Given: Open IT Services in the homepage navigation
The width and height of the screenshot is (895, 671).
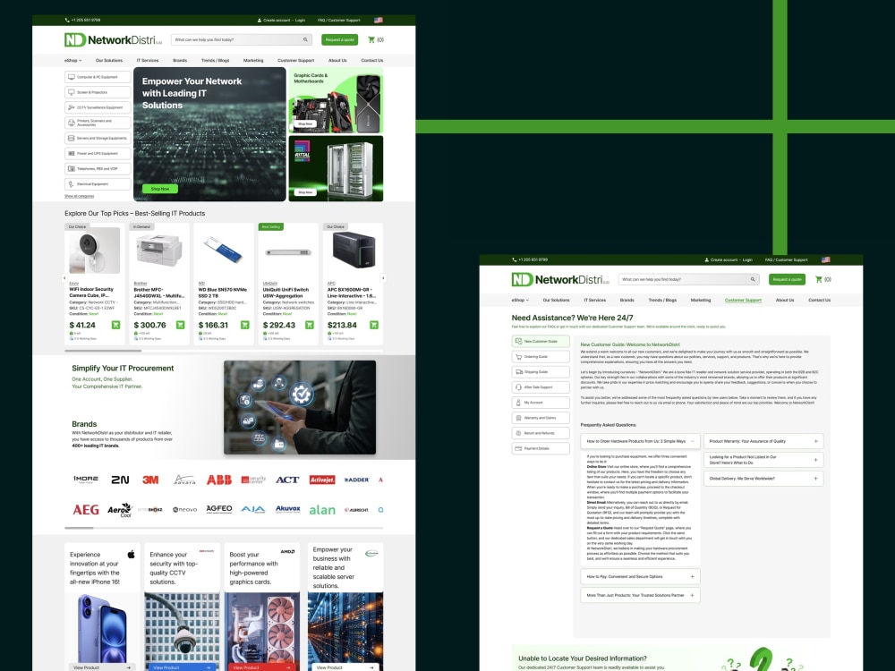Looking at the screenshot, I should click(148, 60).
